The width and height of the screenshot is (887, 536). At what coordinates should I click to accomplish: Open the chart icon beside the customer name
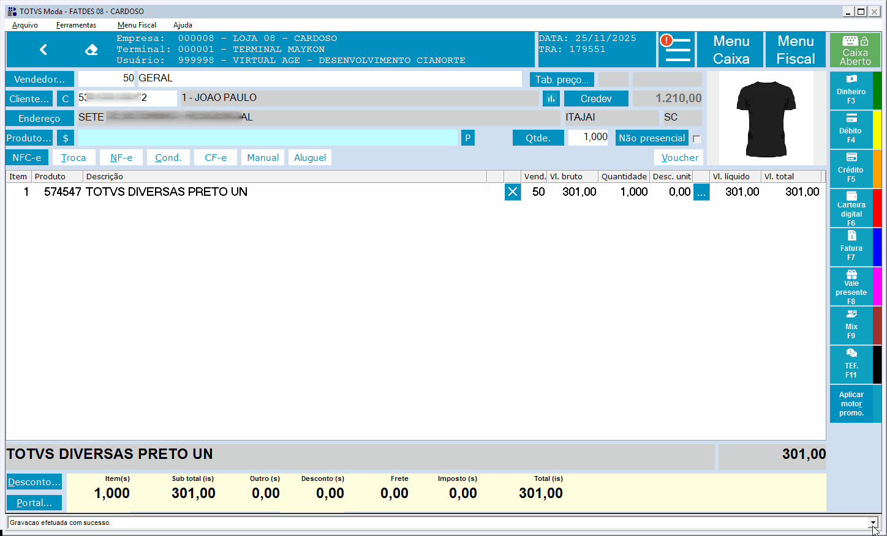(551, 99)
